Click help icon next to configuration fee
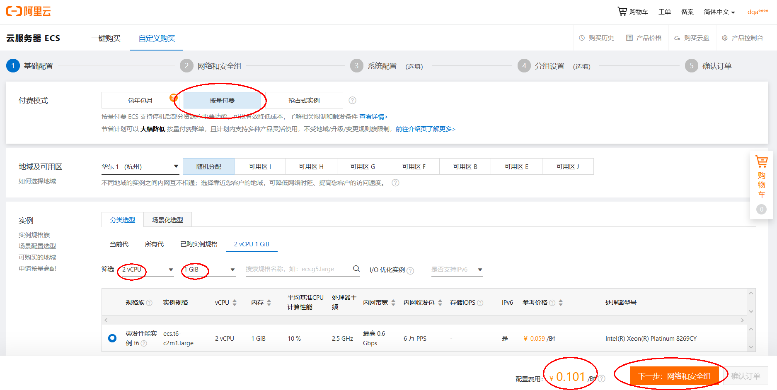This screenshot has height=390, width=777. [x=602, y=378]
